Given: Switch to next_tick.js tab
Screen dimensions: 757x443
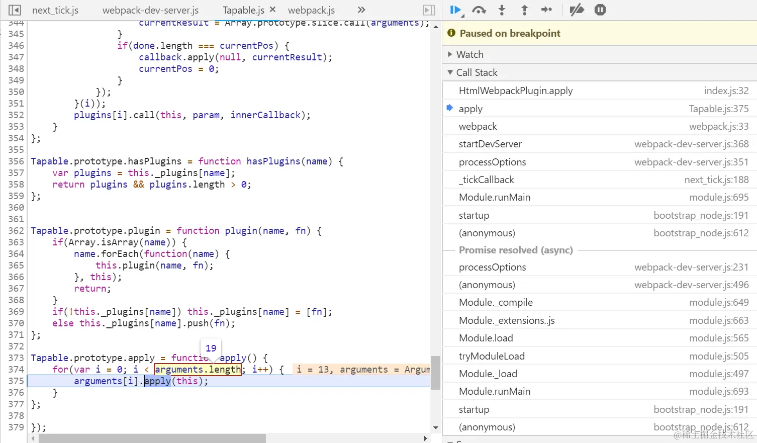Looking at the screenshot, I should click(55, 10).
